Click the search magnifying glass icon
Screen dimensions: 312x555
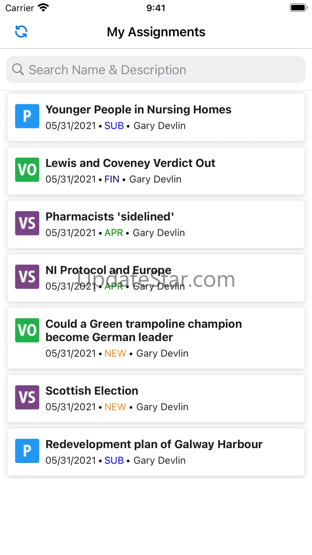(x=18, y=70)
